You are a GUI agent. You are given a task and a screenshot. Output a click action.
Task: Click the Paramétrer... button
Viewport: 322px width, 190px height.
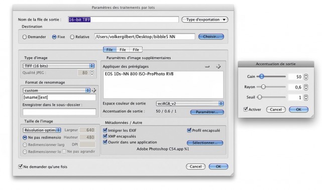click(207, 112)
